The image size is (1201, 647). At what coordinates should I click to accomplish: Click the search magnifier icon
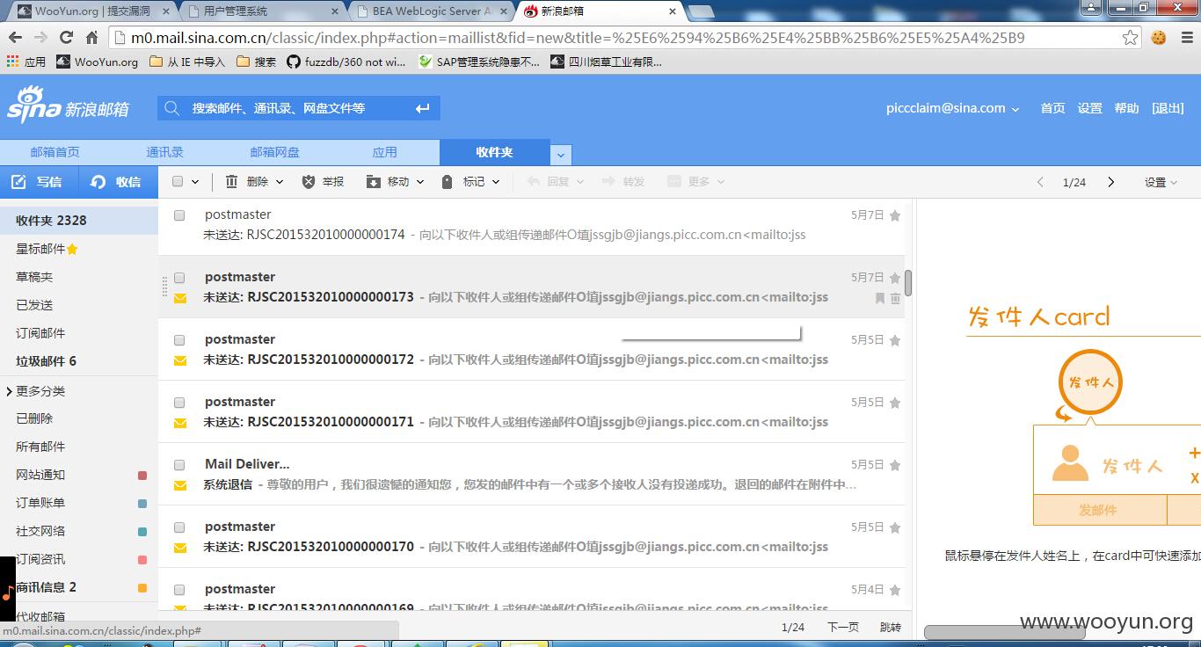point(172,108)
